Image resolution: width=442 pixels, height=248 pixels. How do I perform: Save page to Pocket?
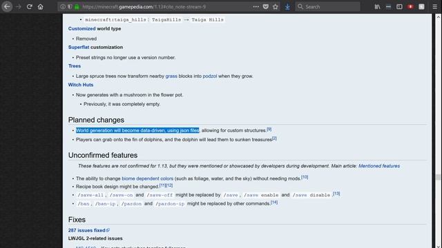tap(265, 6)
